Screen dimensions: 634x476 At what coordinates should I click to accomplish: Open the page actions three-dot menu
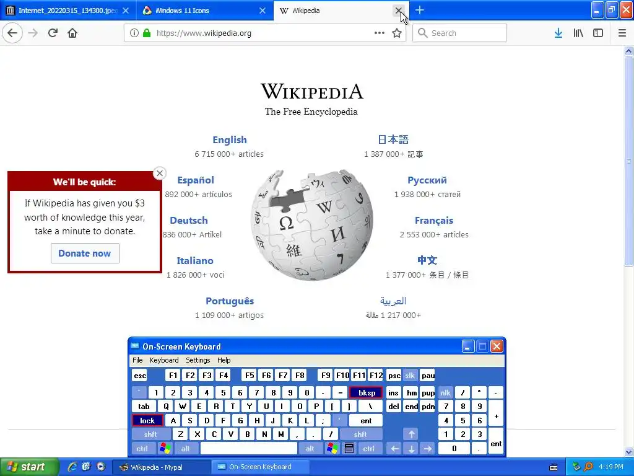380,33
